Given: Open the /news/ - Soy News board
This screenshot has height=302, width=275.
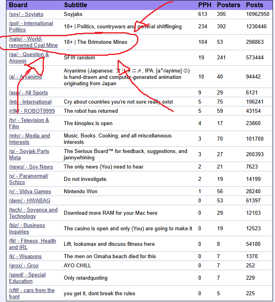Looking at the screenshot, I should [x=31, y=167].
